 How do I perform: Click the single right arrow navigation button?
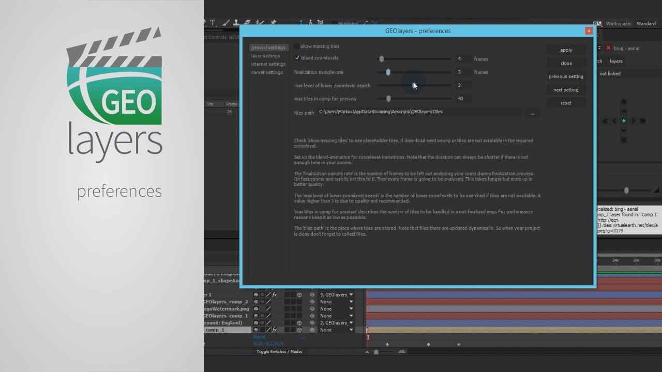click(x=633, y=121)
